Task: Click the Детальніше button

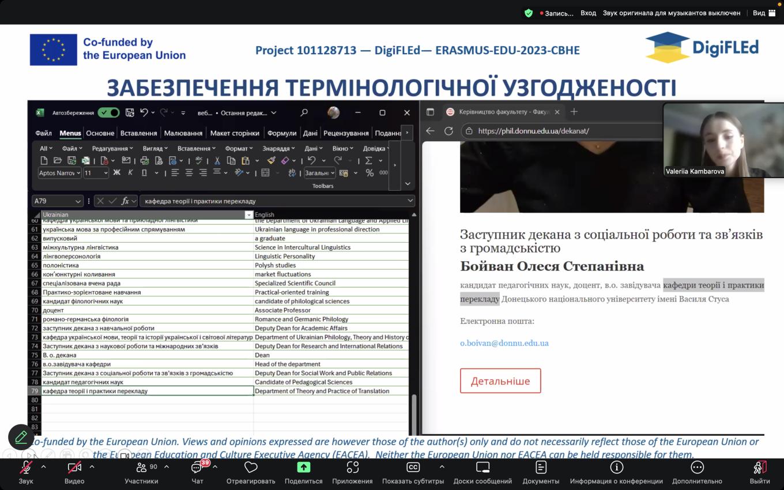Action: pos(500,381)
